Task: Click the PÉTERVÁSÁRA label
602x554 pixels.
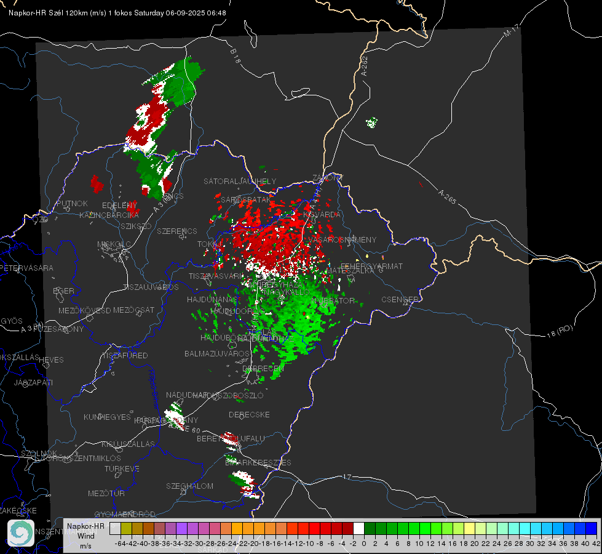Action: pos(26,268)
